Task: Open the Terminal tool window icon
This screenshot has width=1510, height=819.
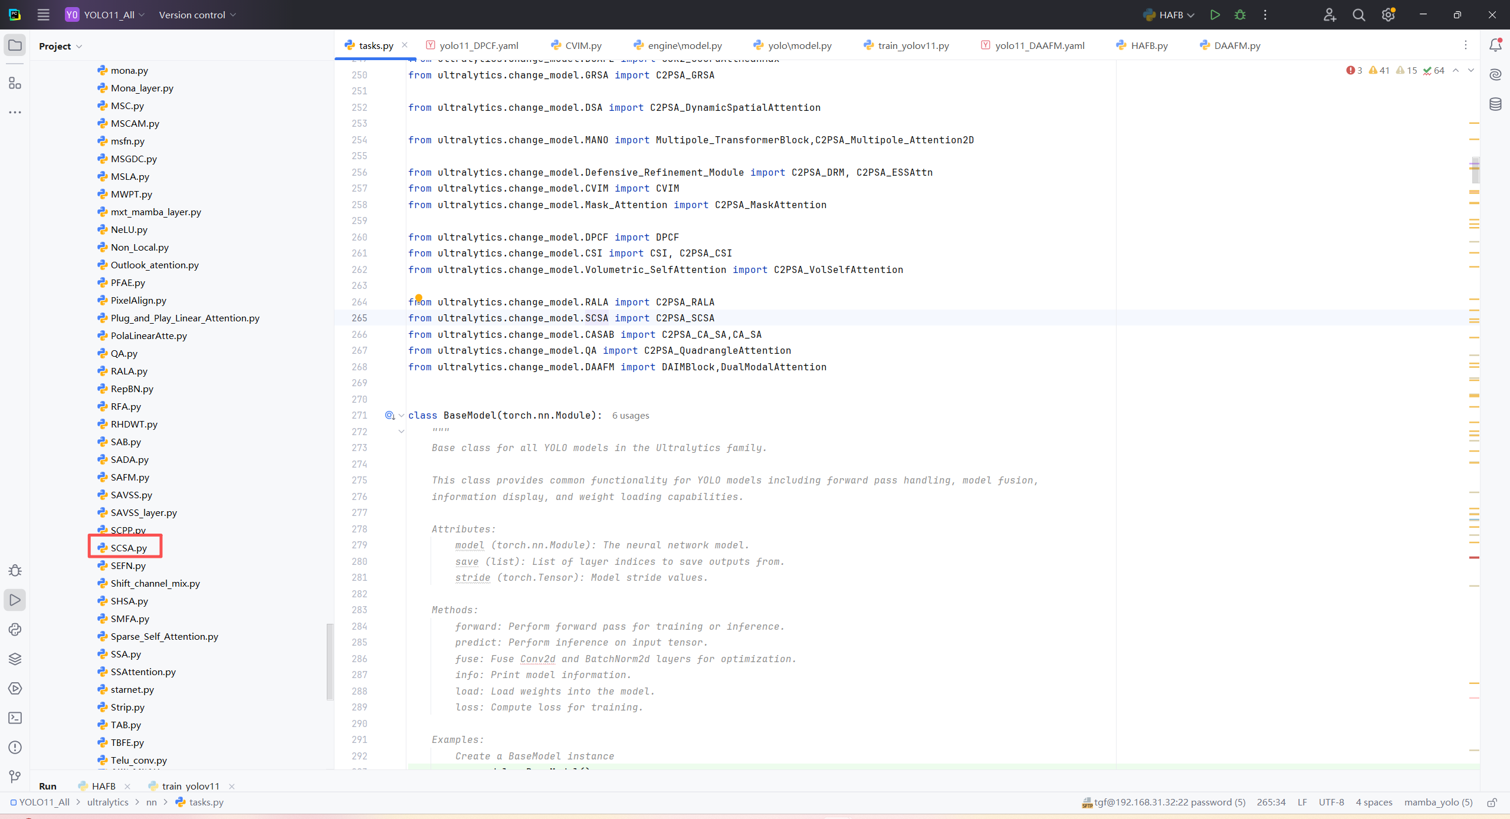Action: (15, 718)
